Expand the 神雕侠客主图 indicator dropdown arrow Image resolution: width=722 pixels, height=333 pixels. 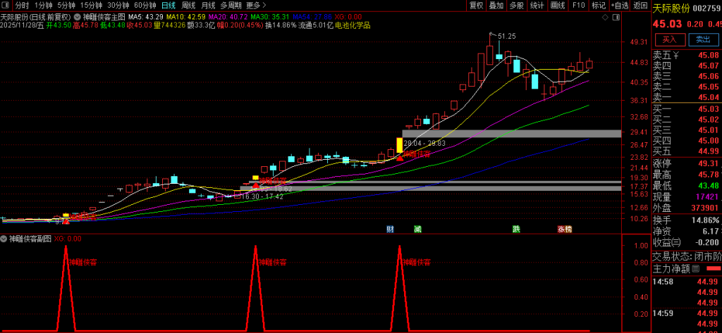pyautogui.click(x=77, y=15)
